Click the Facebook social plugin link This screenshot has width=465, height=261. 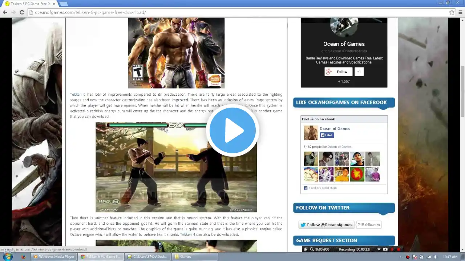click(323, 188)
